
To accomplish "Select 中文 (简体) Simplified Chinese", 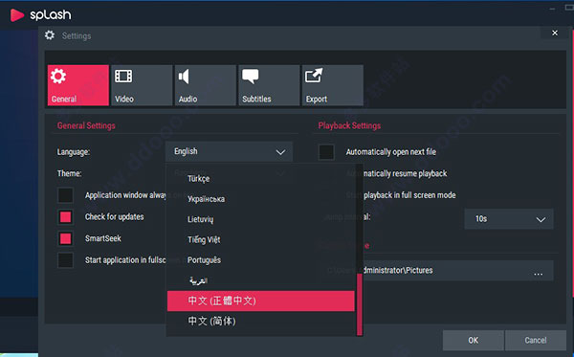I will (x=261, y=322).
